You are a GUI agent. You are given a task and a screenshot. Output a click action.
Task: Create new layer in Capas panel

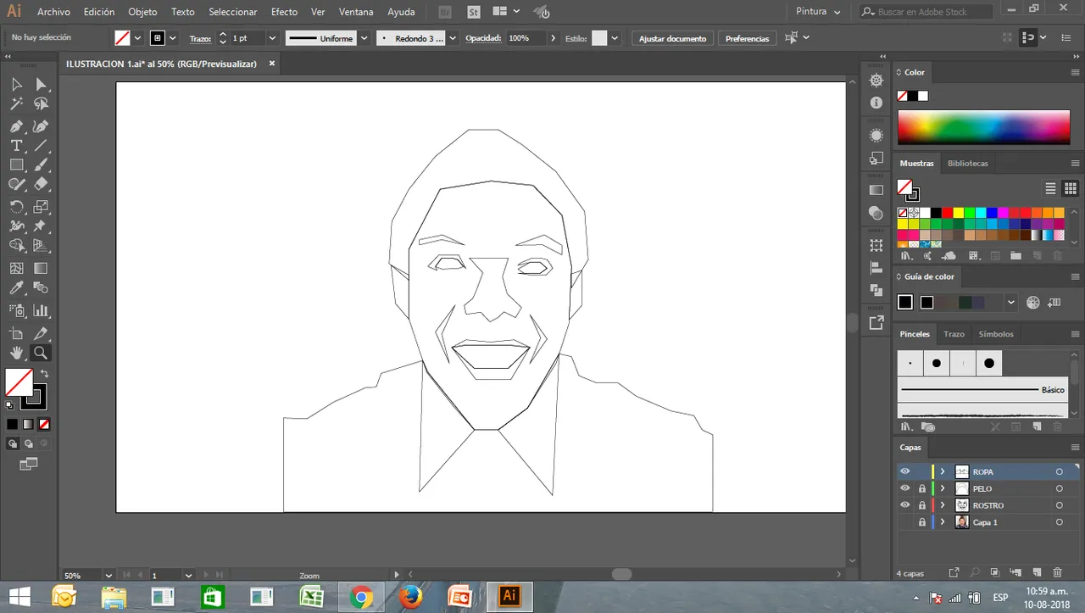pyautogui.click(x=1037, y=573)
